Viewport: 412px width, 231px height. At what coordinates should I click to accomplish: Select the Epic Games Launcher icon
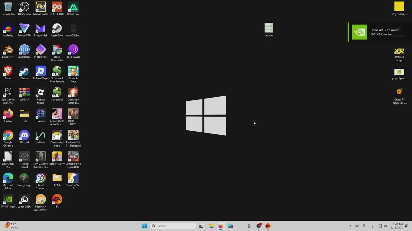coord(8,96)
